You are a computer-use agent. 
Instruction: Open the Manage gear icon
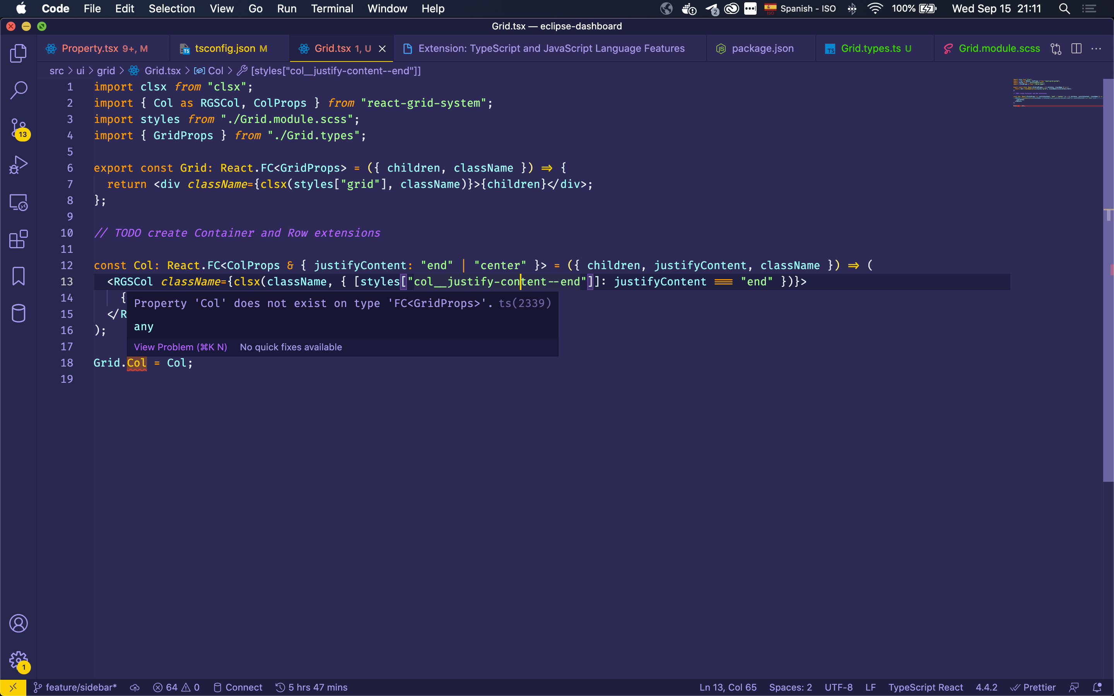pyautogui.click(x=19, y=660)
